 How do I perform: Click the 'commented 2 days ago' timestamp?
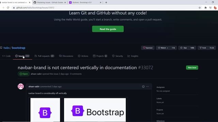[x=51, y=86]
